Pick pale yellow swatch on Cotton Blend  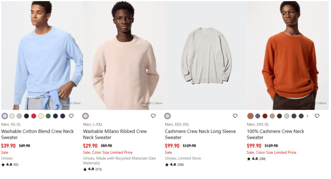[x=41, y=116]
